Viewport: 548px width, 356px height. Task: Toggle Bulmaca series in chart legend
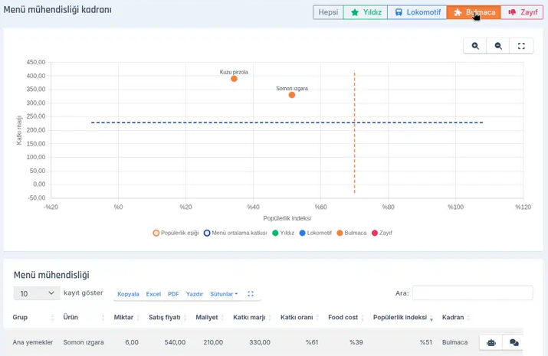[352, 233]
